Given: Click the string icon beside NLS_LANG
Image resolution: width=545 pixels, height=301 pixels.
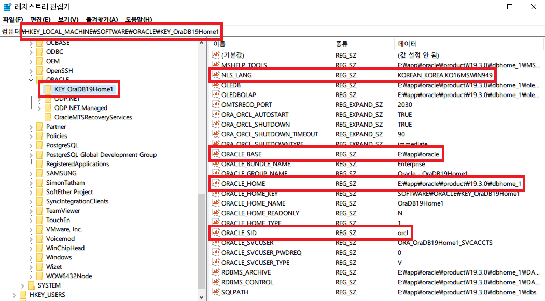Looking at the screenshot, I should pyautogui.click(x=216, y=75).
